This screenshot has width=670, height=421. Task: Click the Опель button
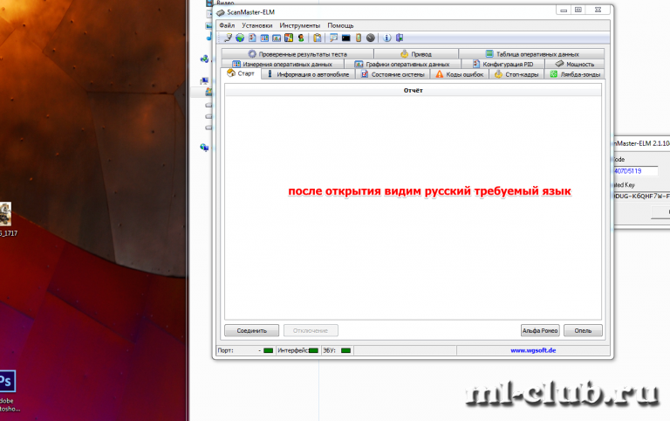[583, 330]
